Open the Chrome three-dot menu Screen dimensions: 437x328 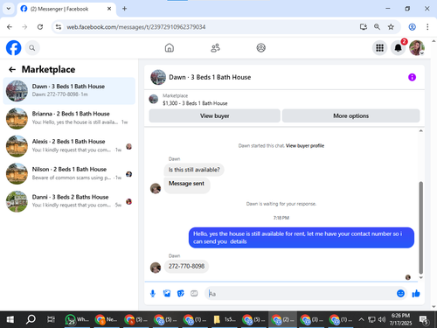tap(427, 27)
